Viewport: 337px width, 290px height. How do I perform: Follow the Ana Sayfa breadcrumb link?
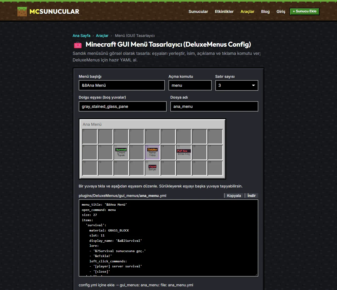(81, 36)
